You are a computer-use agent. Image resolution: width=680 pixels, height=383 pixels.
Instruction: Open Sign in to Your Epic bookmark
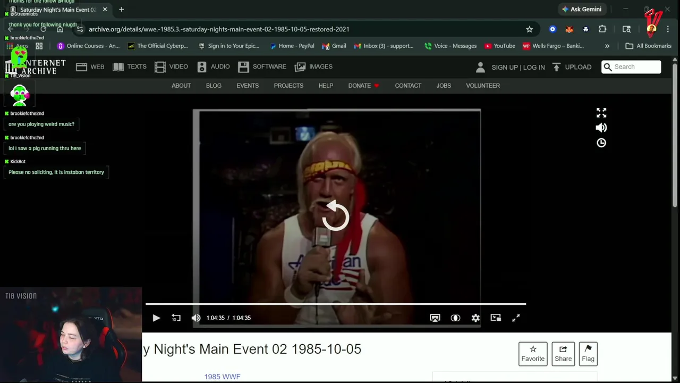pyautogui.click(x=228, y=46)
